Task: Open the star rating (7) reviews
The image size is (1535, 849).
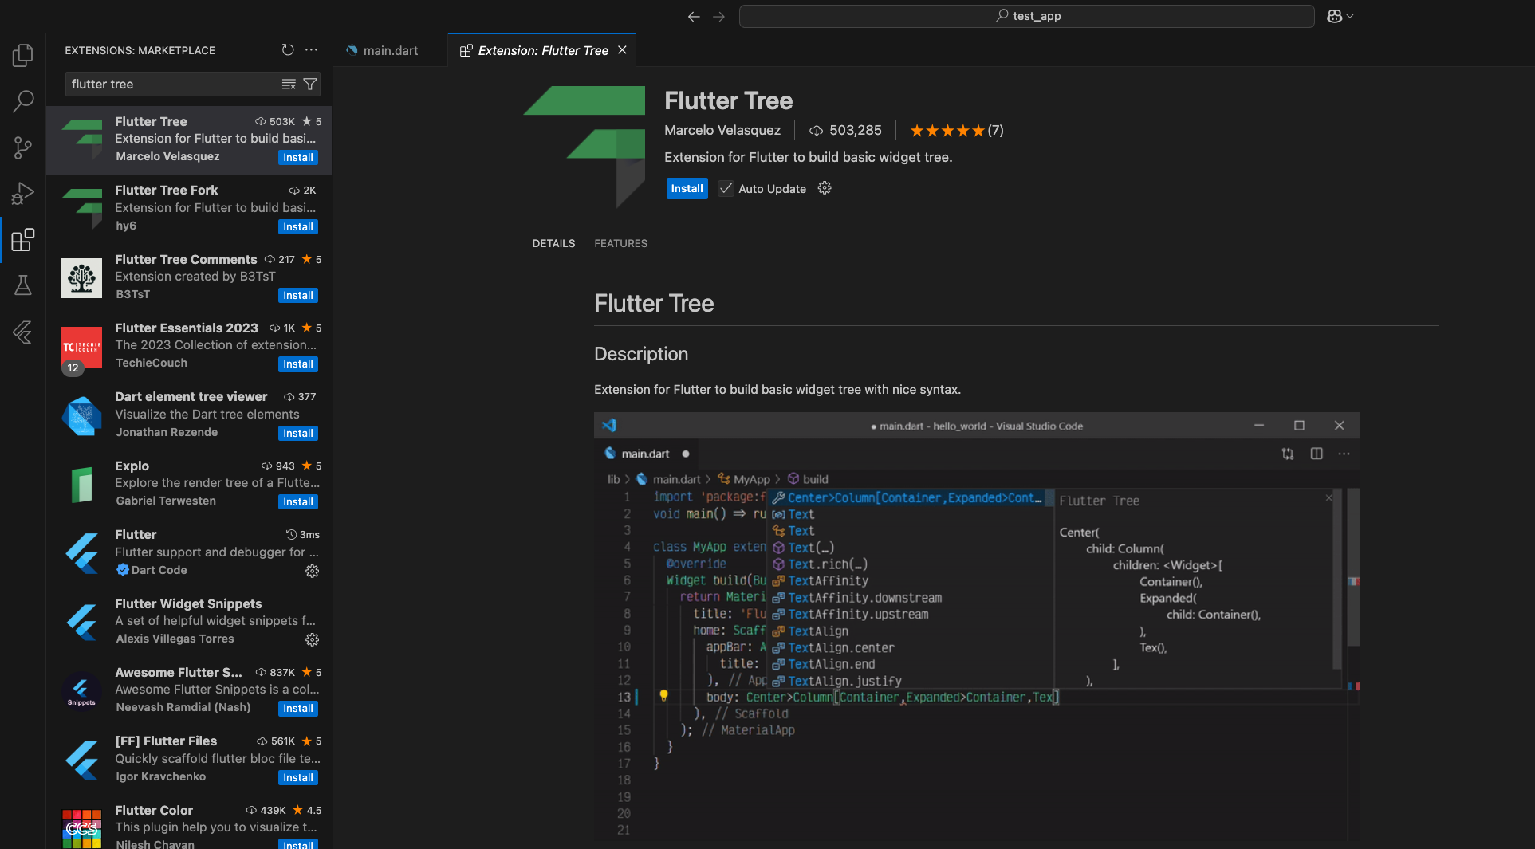Action: (x=956, y=130)
